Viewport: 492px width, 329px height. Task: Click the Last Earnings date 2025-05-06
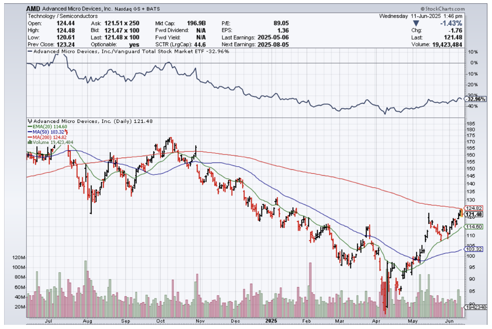(x=273, y=37)
